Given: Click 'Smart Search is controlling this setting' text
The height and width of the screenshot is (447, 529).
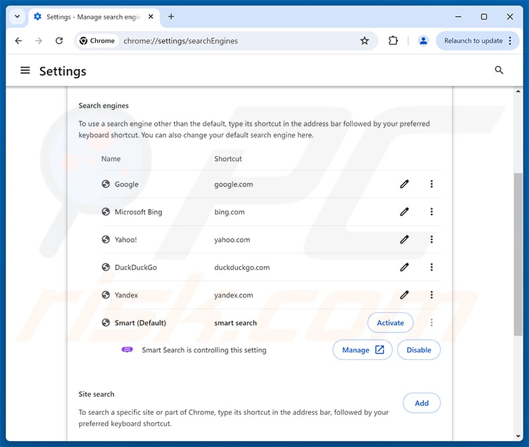Looking at the screenshot, I should pyautogui.click(x=204, y=350).
